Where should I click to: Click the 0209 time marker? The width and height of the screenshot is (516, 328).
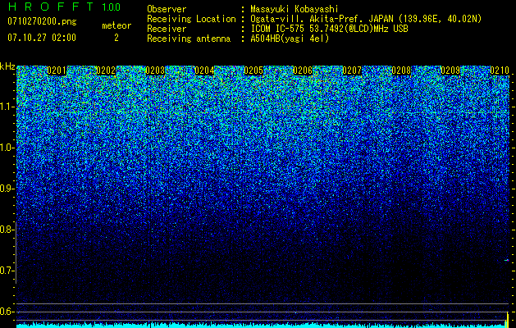coord(450,71)
